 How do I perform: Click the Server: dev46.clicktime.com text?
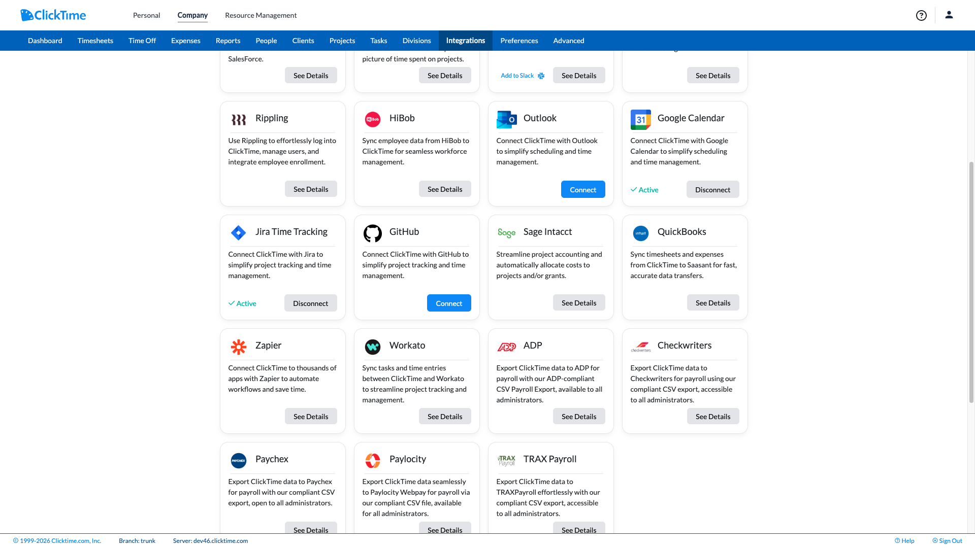tap(210, 541)
